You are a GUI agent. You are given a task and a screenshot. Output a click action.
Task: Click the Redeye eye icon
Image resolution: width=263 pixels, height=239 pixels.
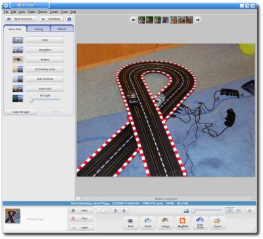coord(18,60)
